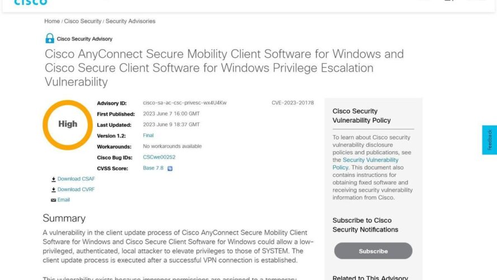Open the Feedback side tab
The width and height of the screenshot is (497, 280).
tap(489, 140)
